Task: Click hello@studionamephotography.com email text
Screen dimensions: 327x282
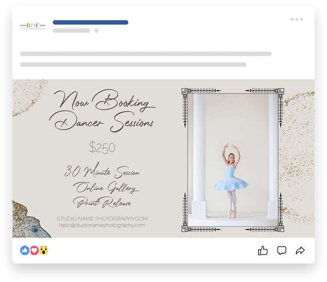Action: coord(102,225)
